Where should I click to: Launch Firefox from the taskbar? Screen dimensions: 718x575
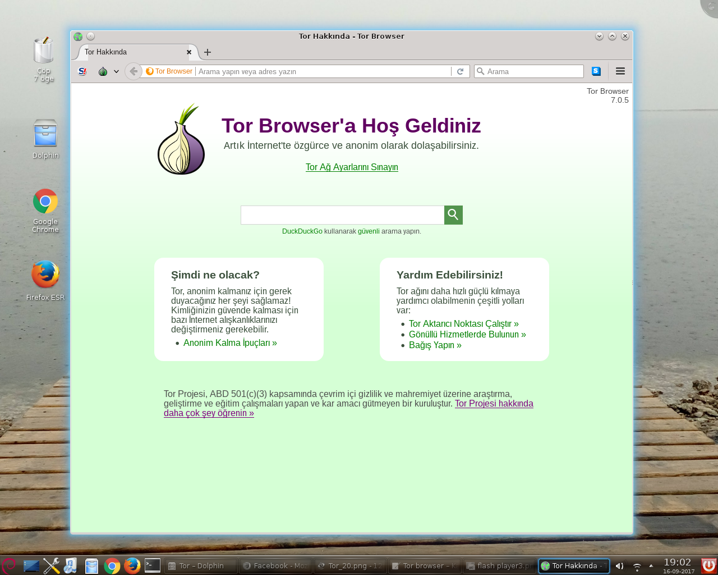click(132, 565)
